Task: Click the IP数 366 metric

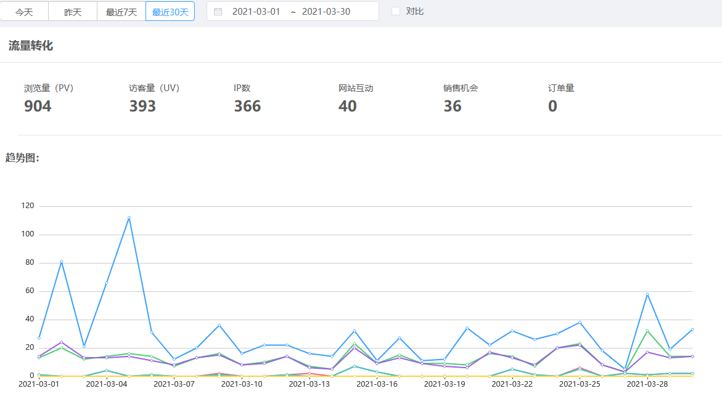Action: [x=247, y=99]
